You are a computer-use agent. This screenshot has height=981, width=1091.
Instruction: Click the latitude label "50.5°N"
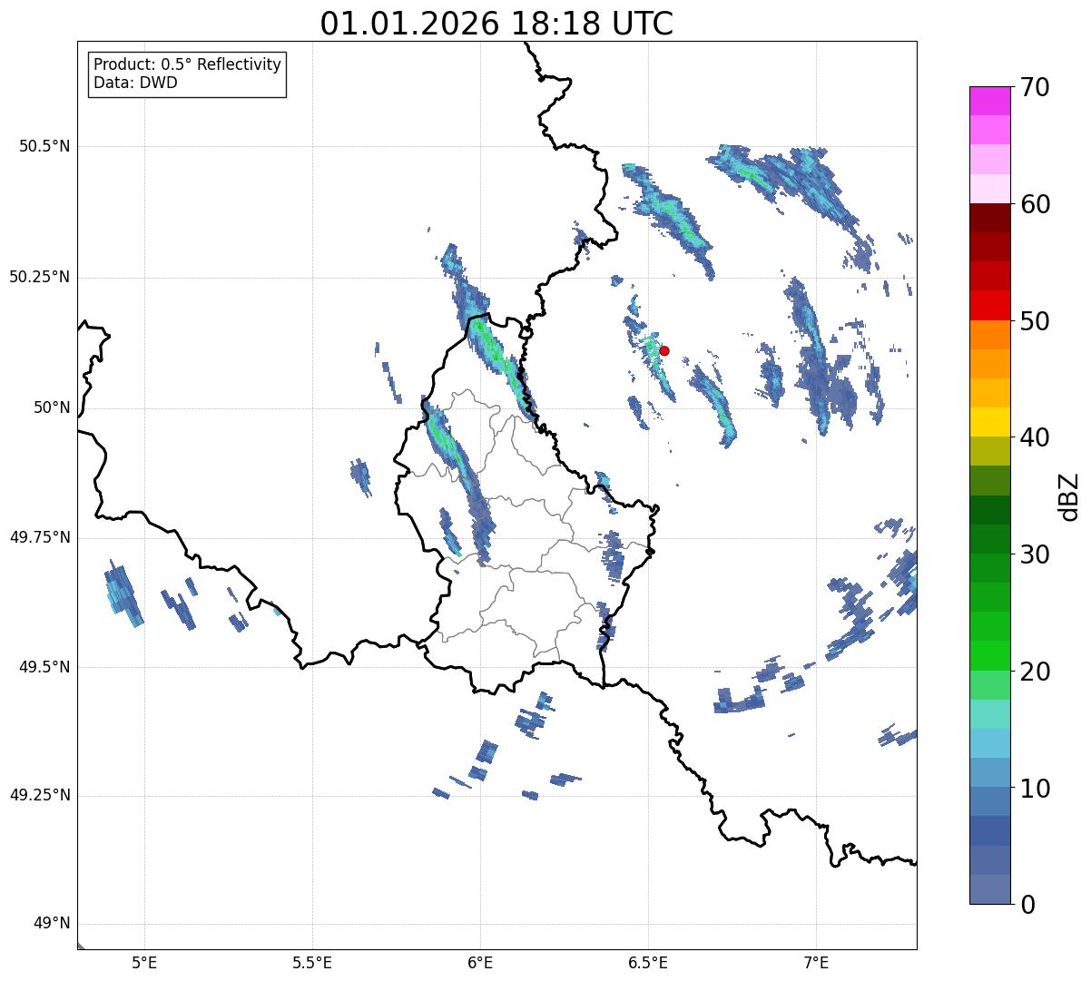[x=44, y=146]
